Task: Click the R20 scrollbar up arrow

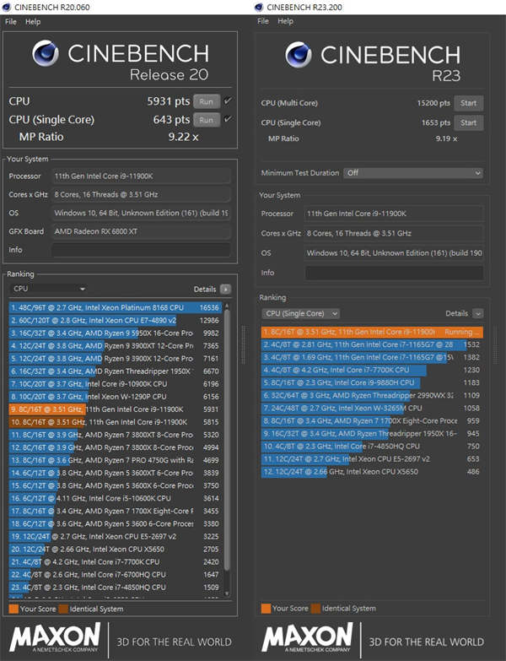Action: point(227,306)
